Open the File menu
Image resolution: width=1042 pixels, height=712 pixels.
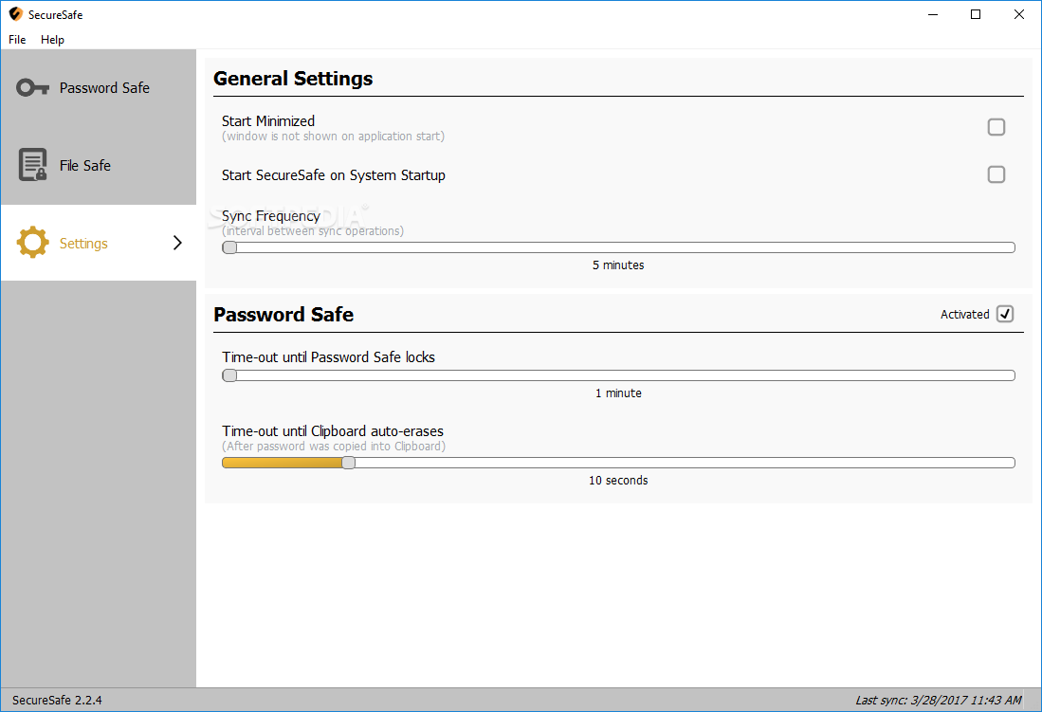[x=17, y=39]
